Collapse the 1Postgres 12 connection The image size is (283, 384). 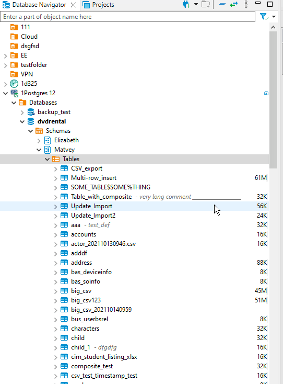coord(5,93)
